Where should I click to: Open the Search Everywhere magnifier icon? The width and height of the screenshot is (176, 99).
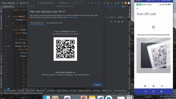(122, 3)
